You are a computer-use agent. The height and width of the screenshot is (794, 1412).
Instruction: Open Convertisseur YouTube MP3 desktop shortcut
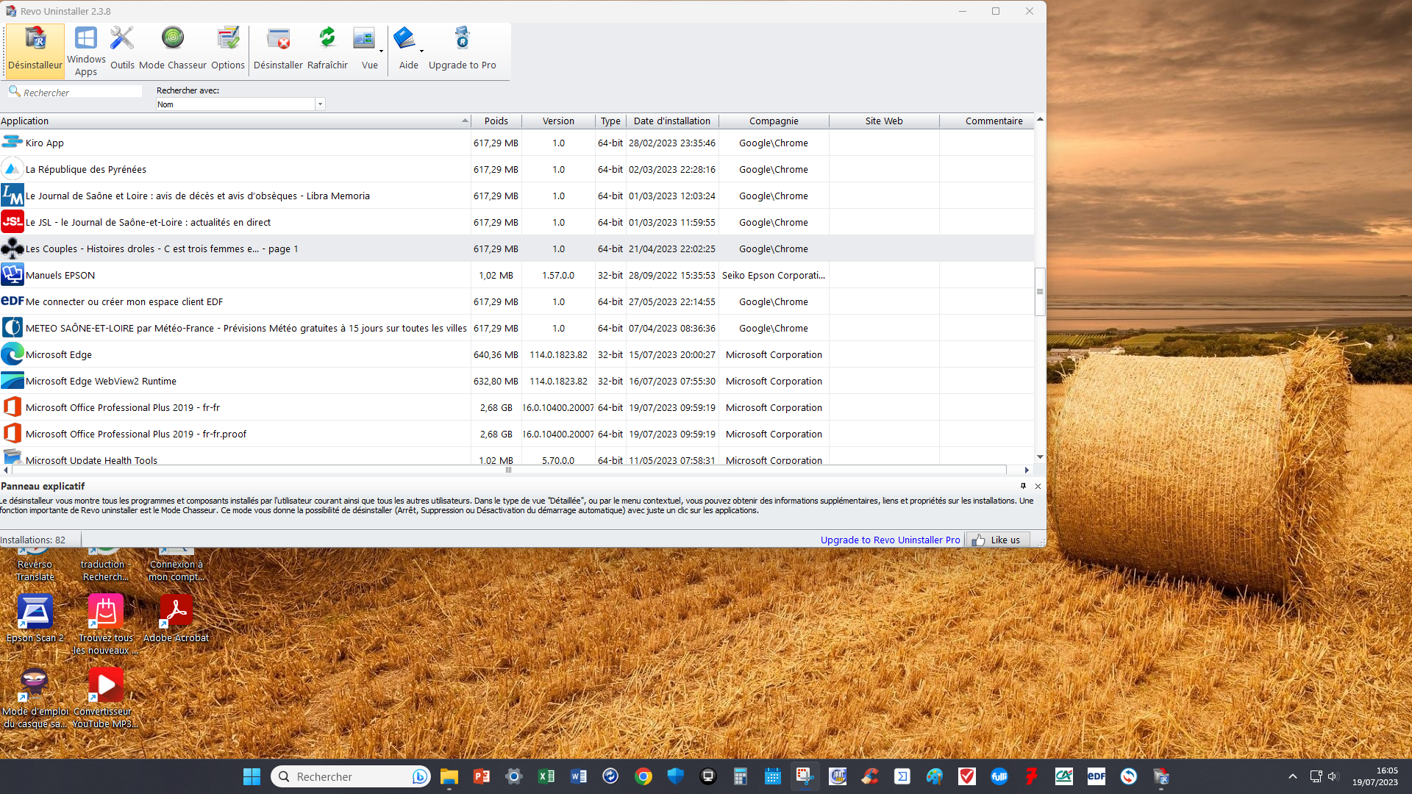(105, 698)
